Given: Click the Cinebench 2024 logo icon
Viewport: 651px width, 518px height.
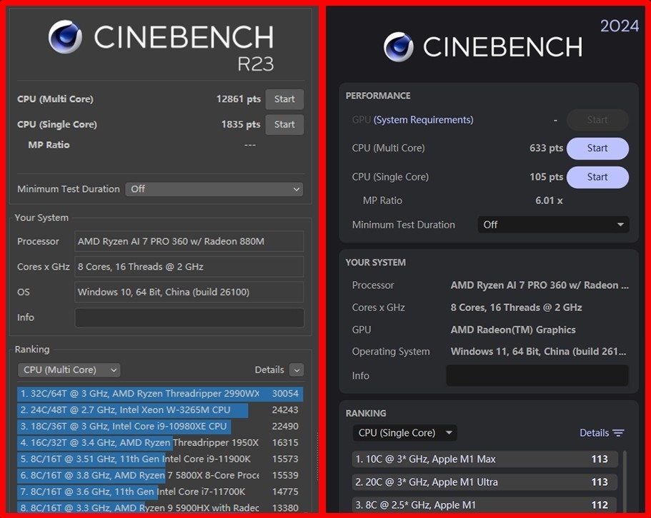Looking at the screenshot, I should pyautogui.click(x=399, y=47).
